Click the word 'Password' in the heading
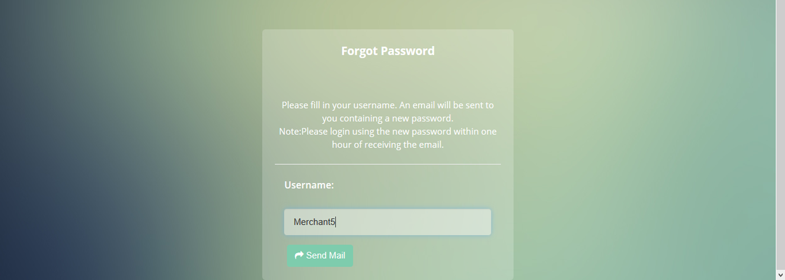 pyautogui.click(x=407, y=51)
